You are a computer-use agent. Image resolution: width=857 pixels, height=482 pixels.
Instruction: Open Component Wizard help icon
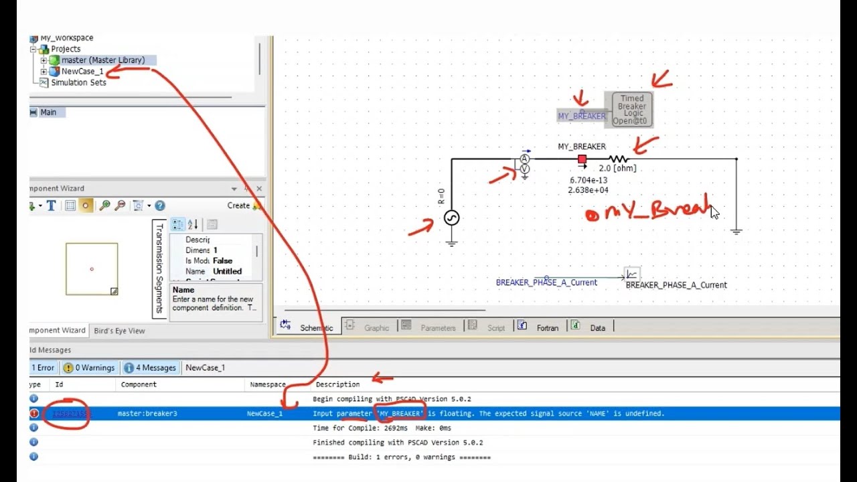160,206
